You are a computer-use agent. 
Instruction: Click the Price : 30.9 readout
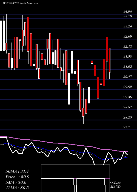click(x=17, y=177)
